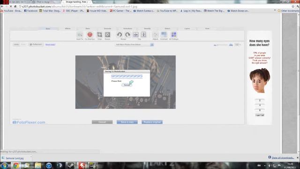The height and width of the screenshot is (169, 300).
Task: Flip the image horizontally
Action: [135, 35]
